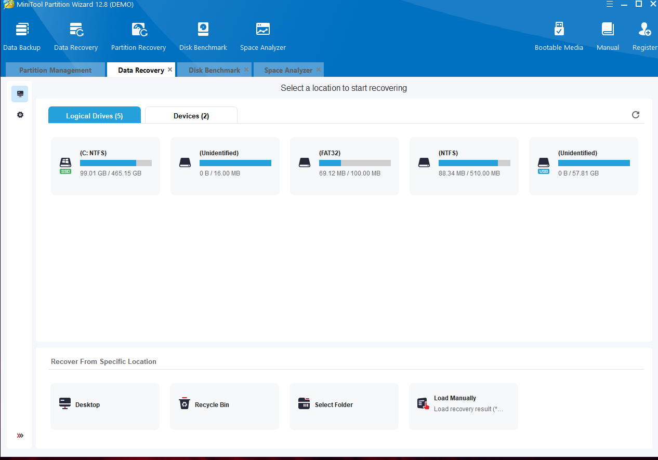The image size is (658, 460).
Task: Create Bootable Media
Action: pyautogui.click(x=559, y=36)
